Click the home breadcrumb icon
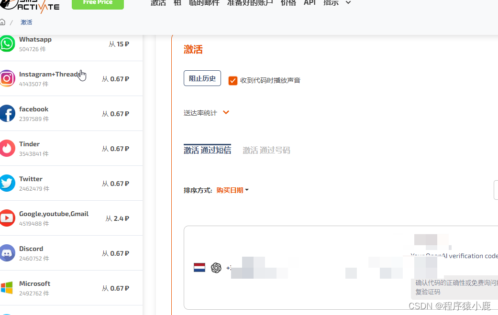Screen dimensions: 498x315 (2, 22)
